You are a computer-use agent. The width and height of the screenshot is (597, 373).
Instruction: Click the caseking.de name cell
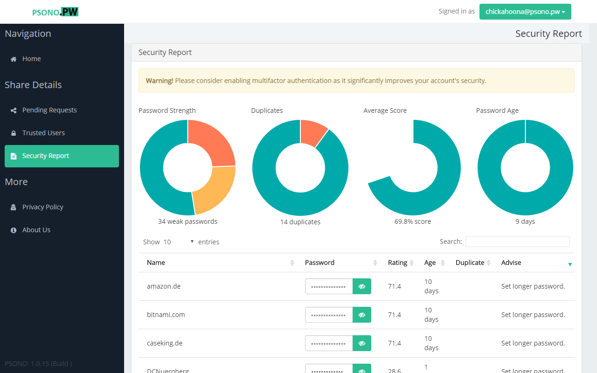coord(165,343)
